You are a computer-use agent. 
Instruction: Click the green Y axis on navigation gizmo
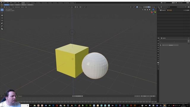155,12
